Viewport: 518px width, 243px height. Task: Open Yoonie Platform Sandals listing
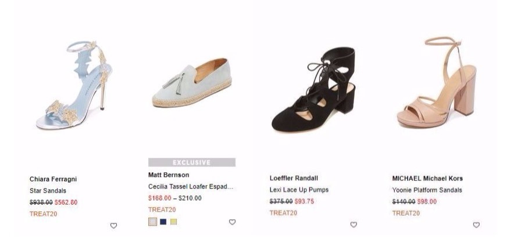point(427,190)
